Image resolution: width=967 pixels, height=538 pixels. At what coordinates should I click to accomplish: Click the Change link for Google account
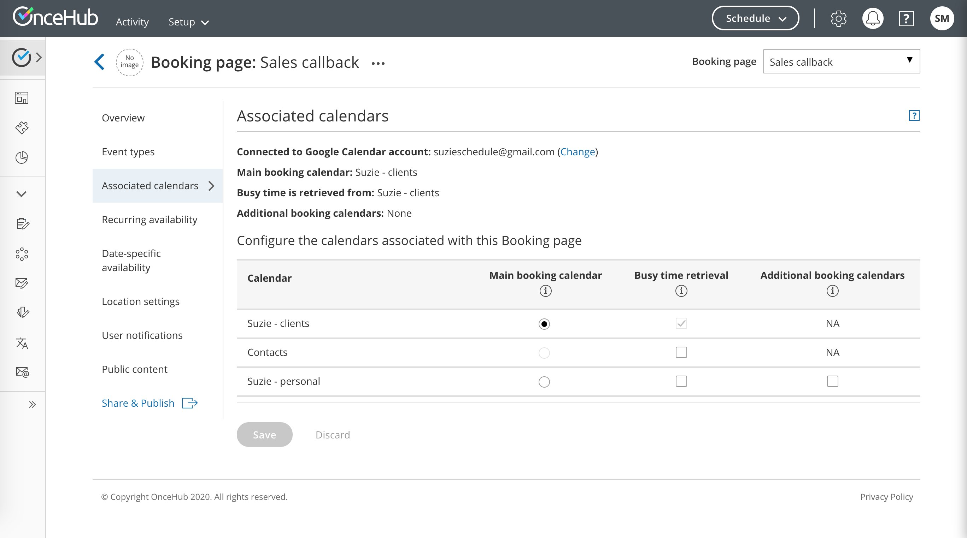(578, 152)
